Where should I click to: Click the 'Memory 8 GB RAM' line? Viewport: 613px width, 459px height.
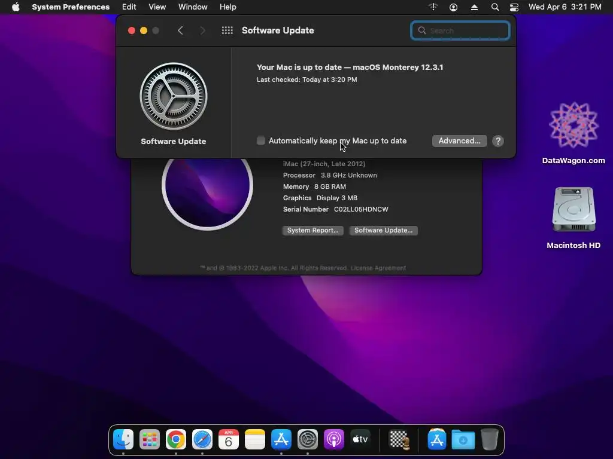point(314,186)
